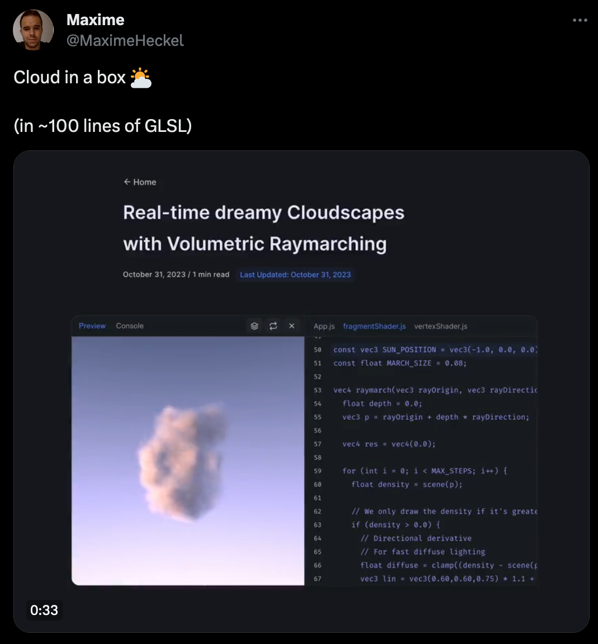Open the @MaximeHeckel handle link
The height and width of the screenshot is (644, 598).
125,41
